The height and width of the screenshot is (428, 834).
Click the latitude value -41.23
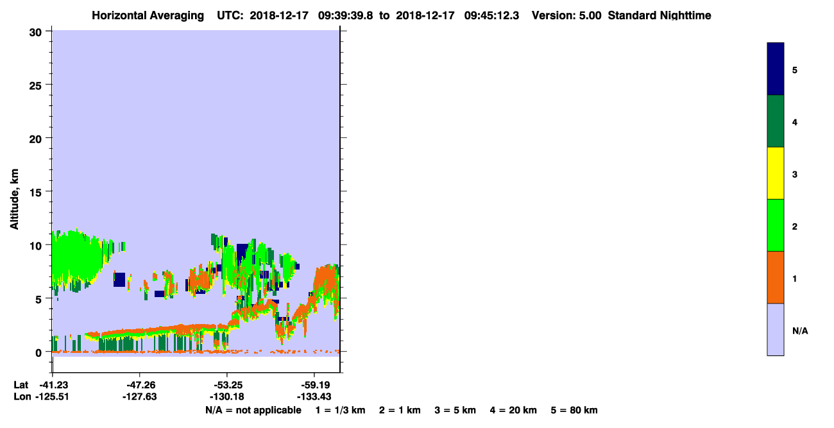point(53,385)
